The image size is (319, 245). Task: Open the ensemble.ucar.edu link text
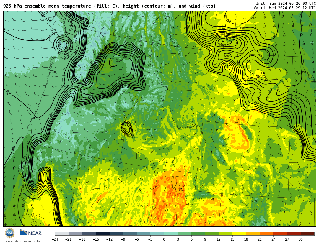click(x=23, y=241)
